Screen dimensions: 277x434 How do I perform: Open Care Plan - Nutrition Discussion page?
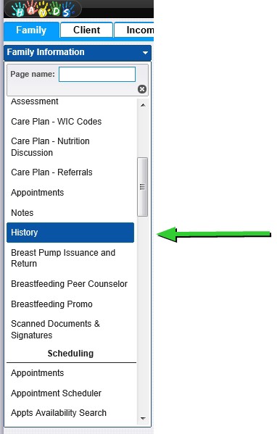point(50,147)
